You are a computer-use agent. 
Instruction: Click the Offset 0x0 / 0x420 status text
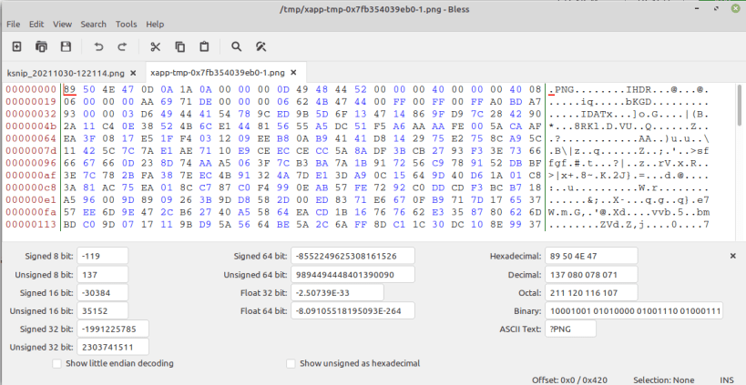point(570,380)
